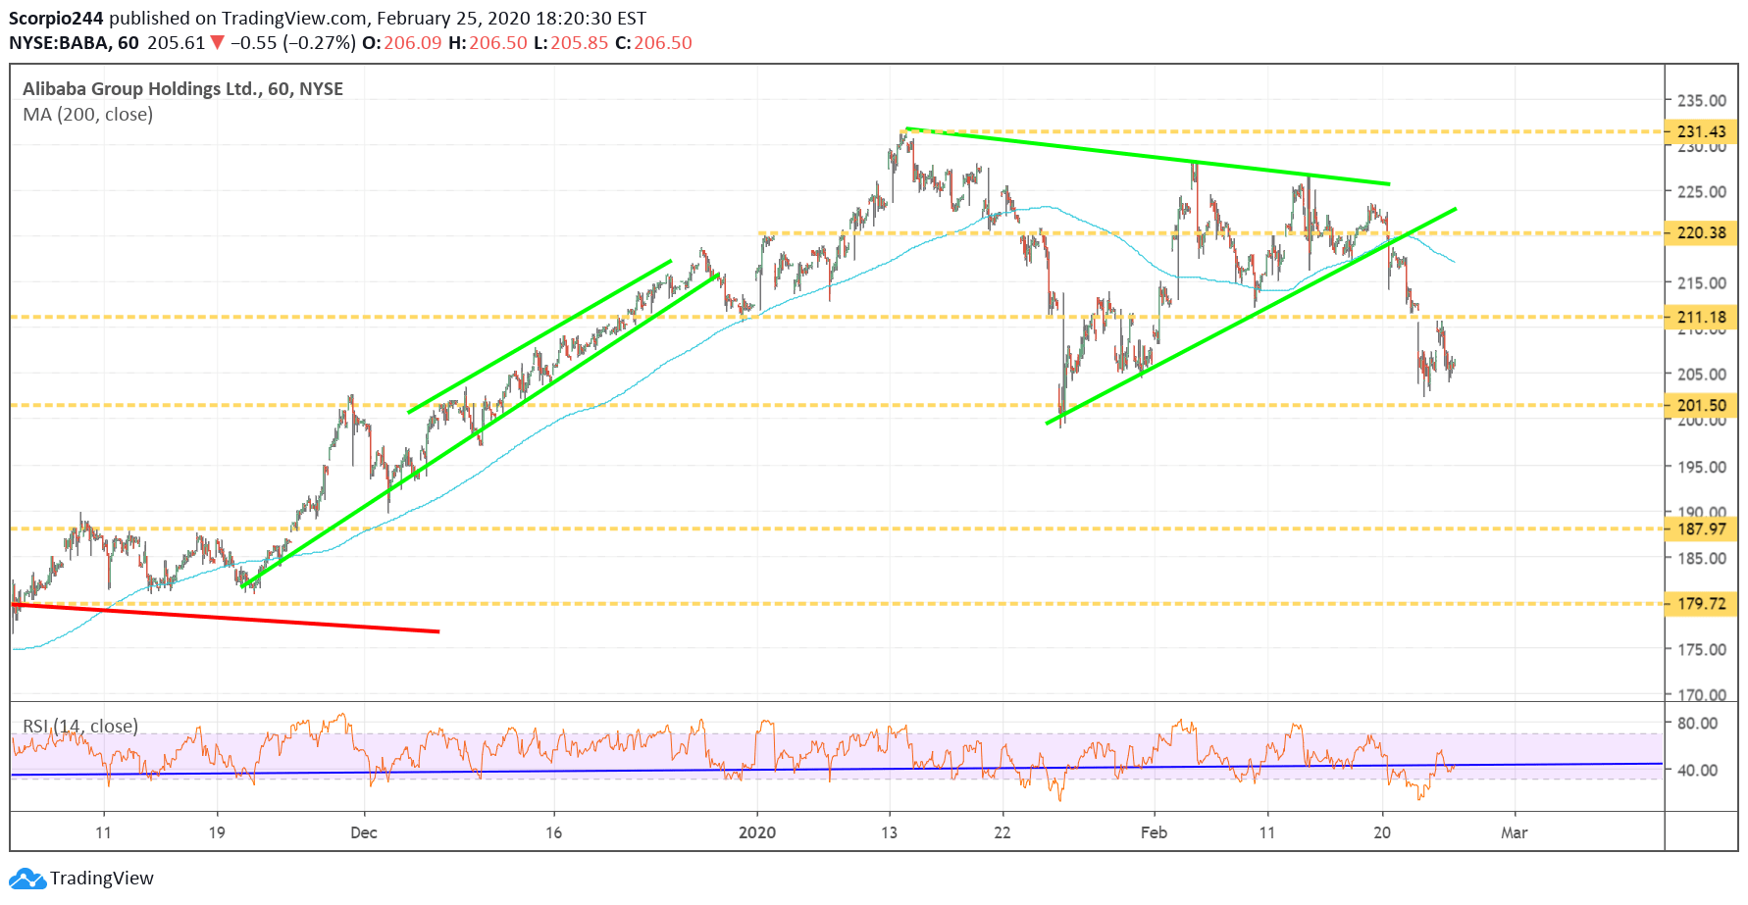The width and height of the screenshot is (1748, 905).
Task: Select the 201.50 price level label
Action: 1701,405
